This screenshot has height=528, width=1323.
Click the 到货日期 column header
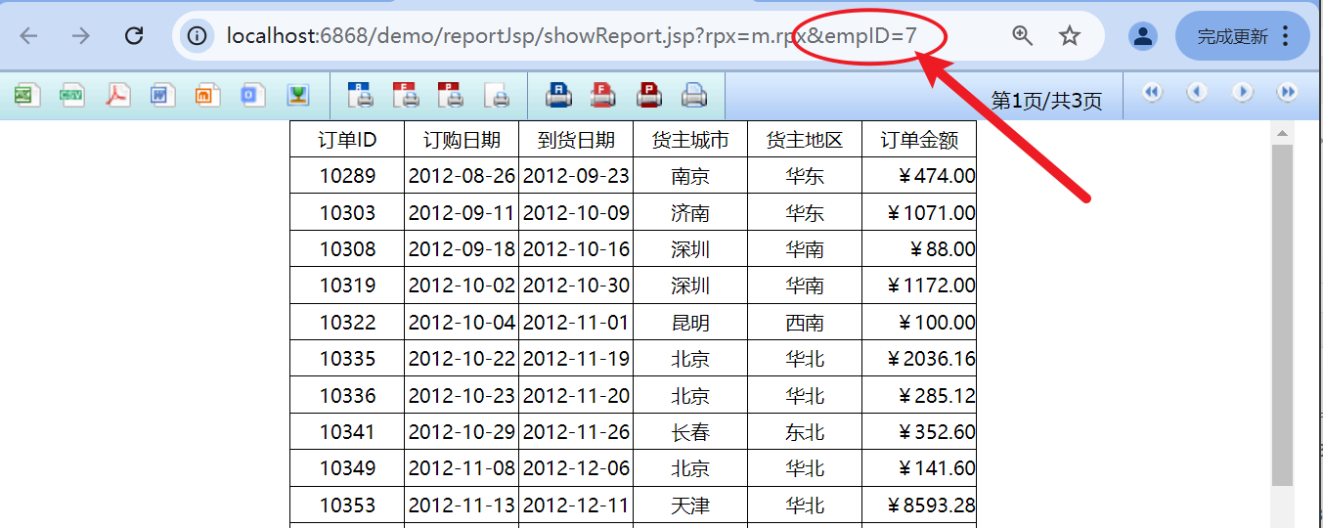[x=576, y=140]
